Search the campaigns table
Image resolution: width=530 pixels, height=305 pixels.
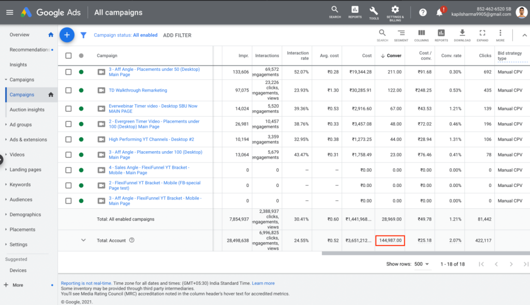[382, 35]
